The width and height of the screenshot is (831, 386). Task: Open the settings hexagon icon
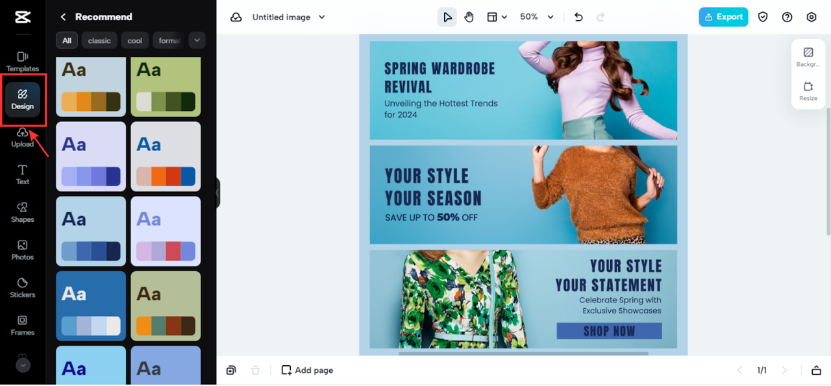click(812, 18)
